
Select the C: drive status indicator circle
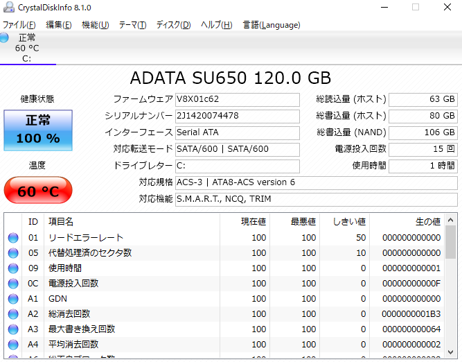4,37
